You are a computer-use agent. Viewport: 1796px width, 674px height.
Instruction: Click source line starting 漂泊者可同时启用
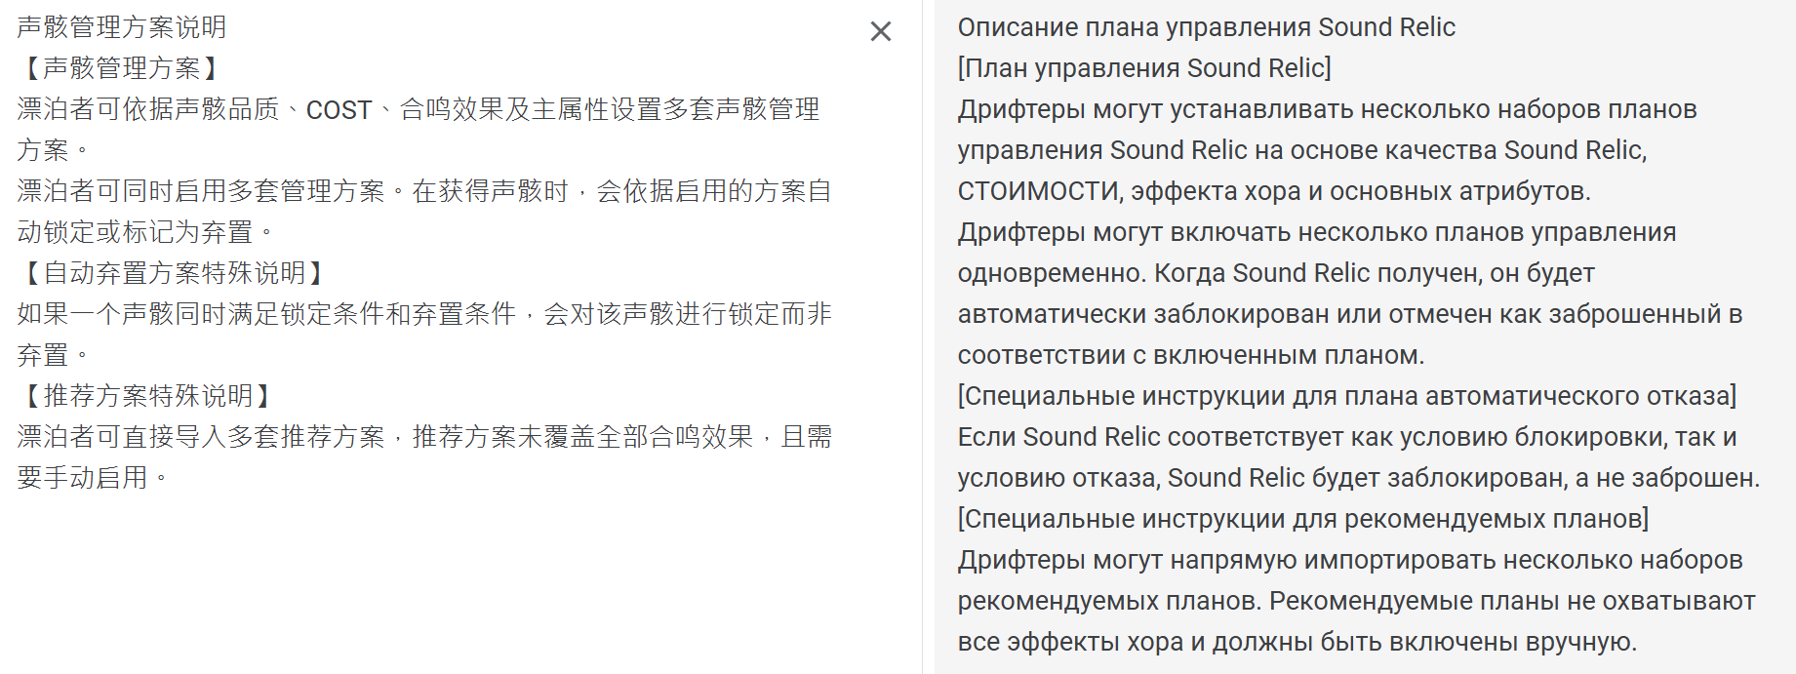(424, 191)
